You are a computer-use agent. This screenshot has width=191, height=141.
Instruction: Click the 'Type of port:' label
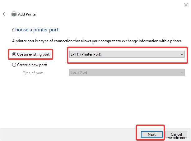click(x=33, y=73)
